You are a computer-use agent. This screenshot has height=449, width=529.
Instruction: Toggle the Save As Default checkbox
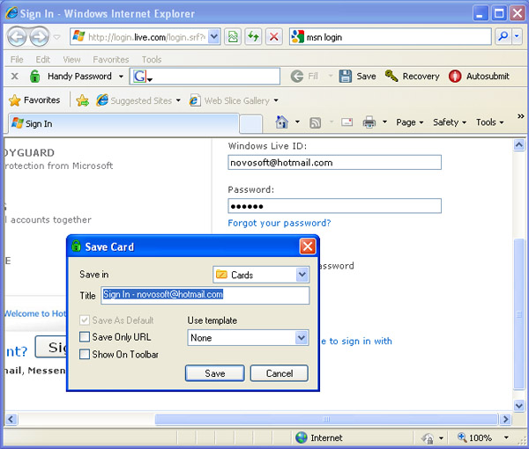pos(85,320)
